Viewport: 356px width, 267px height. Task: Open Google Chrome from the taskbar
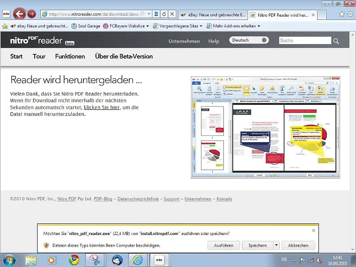(x=74, y=259)
